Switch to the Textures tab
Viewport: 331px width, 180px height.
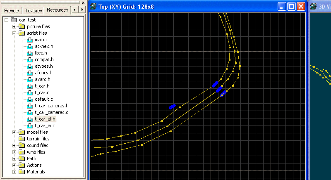33,10
